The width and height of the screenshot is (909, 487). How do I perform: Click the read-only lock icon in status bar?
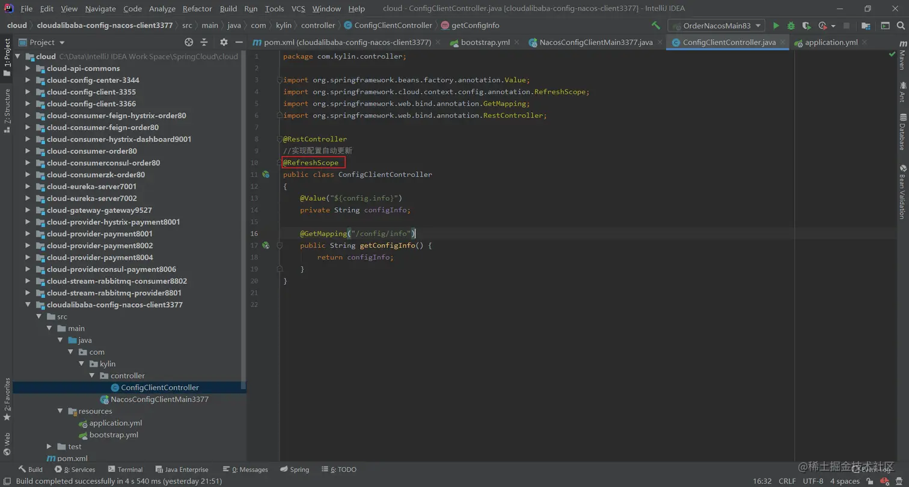(870, 481)
